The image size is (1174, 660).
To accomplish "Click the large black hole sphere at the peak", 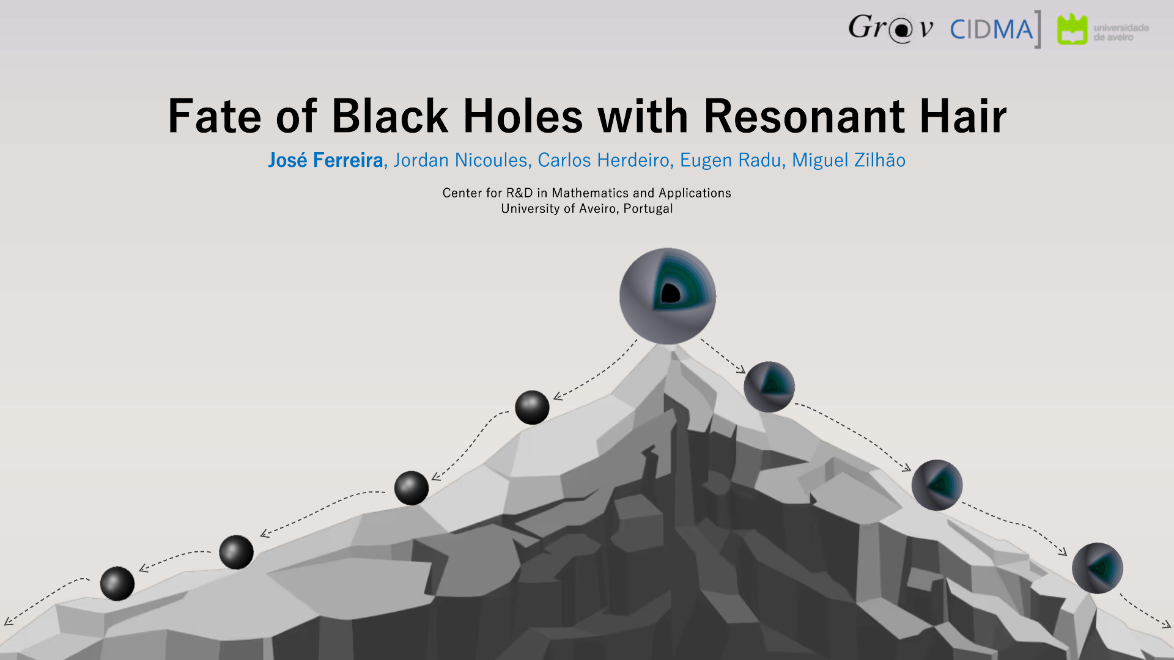I will [x=668, y=296].
